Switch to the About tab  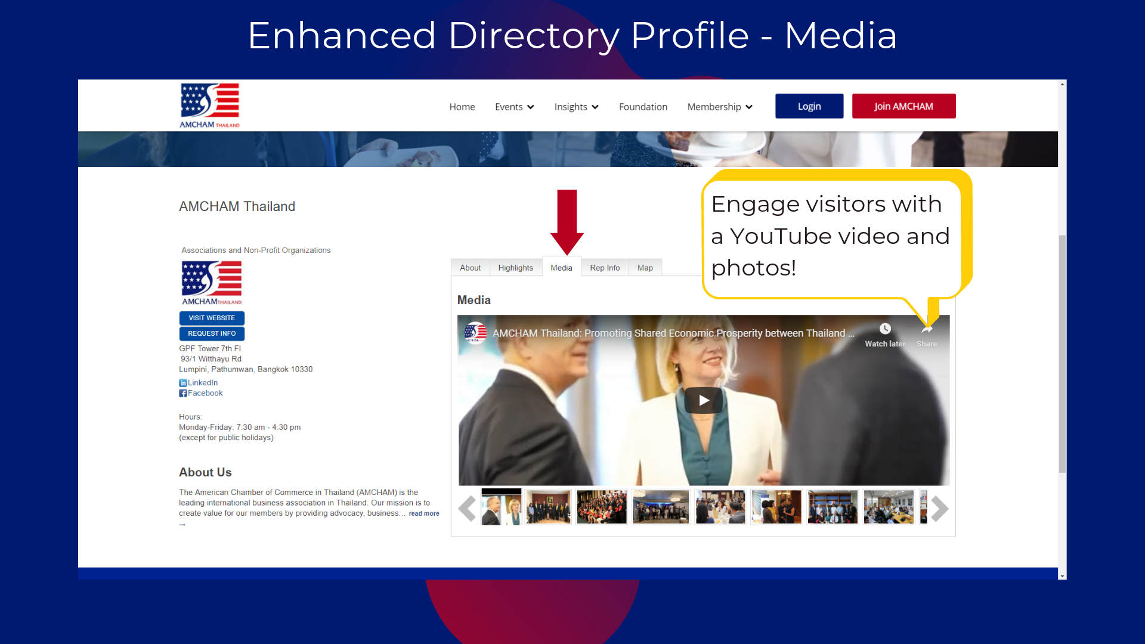[470, 268]
